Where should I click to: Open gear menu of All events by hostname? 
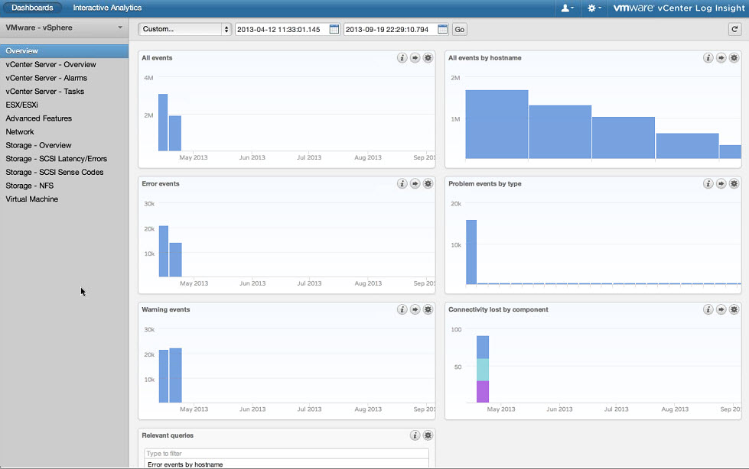coord(734,58)
